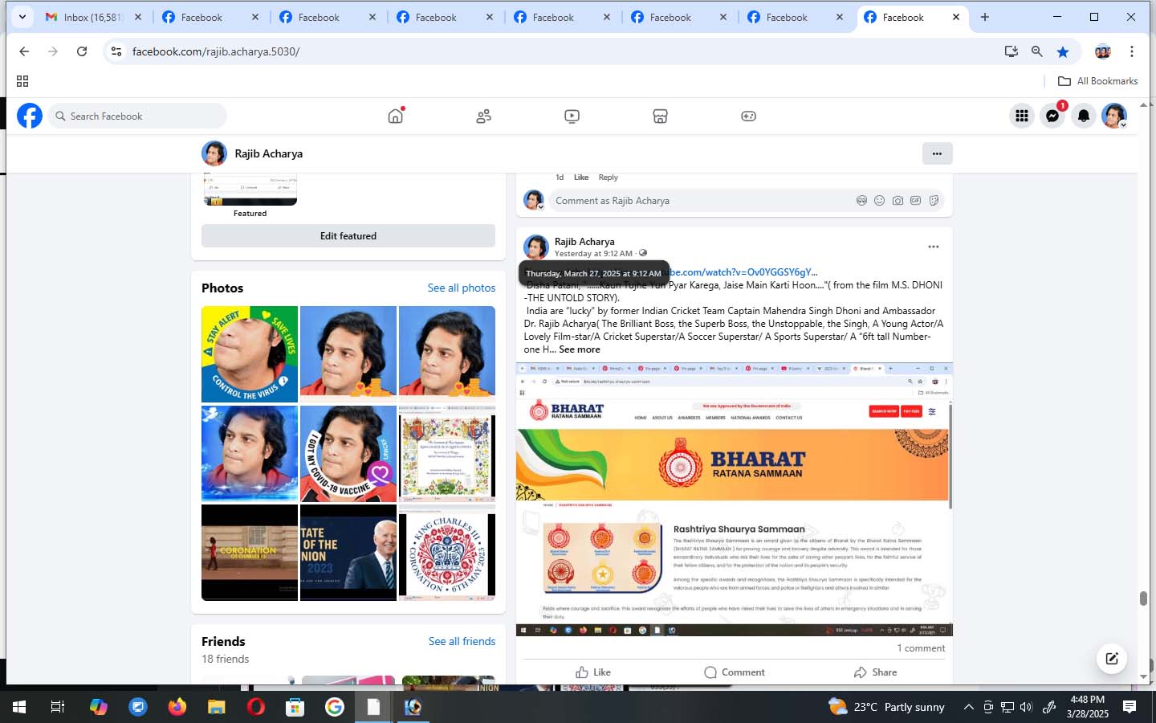The height and width of the screenshot is (723, 1156).
Task: Attach a photo via the camera icon
Action: point(898,201)
